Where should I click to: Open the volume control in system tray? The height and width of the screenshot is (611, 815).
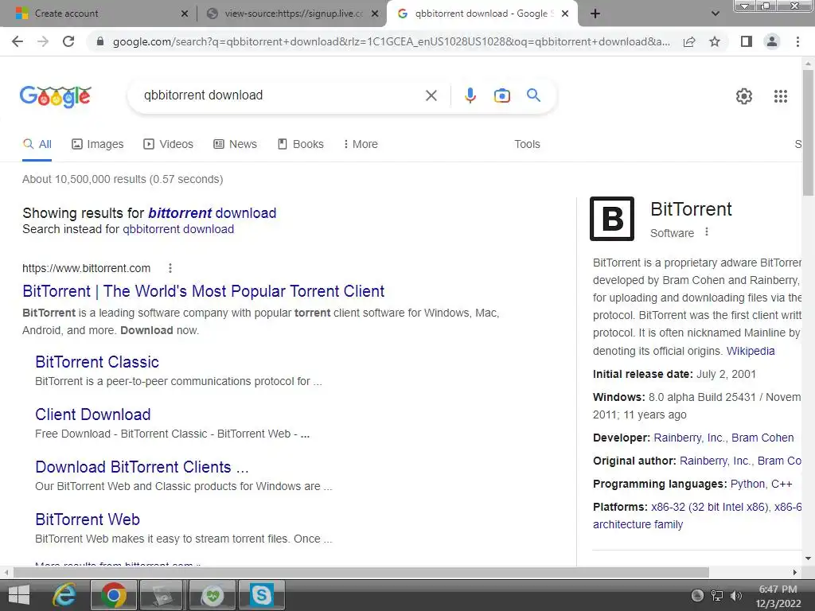coord(736,596)
